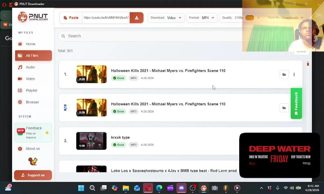324x194 pixels.
Task: Click the Done badge on krxxk type row
Action: 119,145
